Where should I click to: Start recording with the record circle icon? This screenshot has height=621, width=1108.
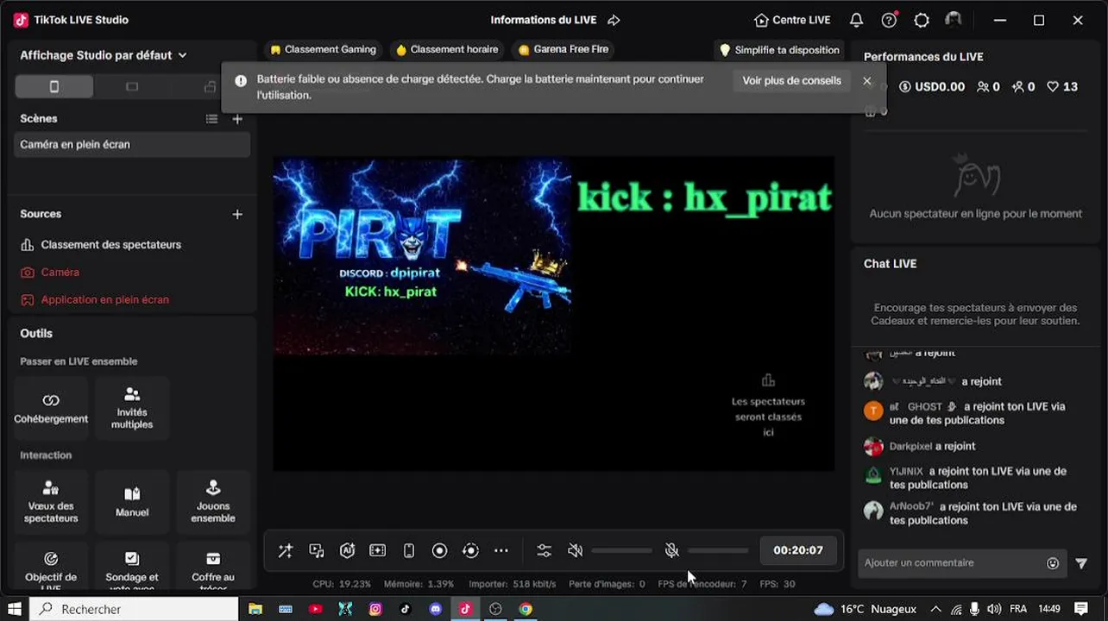tap(439, 550)
